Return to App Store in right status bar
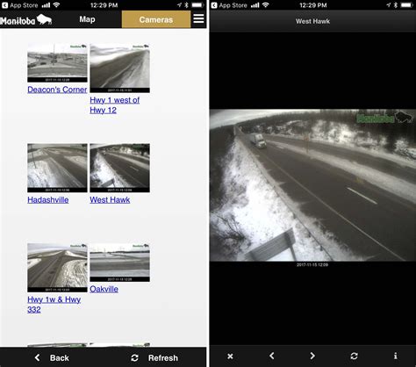Image resolution: width=416 pixels, height=367 pixels. [x=229, y=5]
